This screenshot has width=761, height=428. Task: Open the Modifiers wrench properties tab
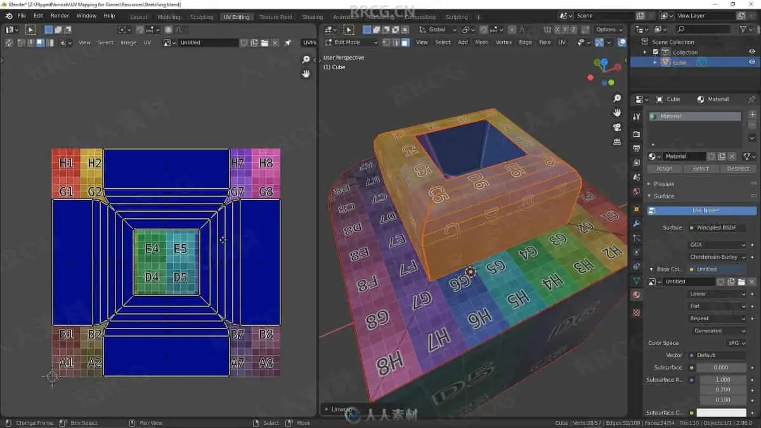[637, 223]
